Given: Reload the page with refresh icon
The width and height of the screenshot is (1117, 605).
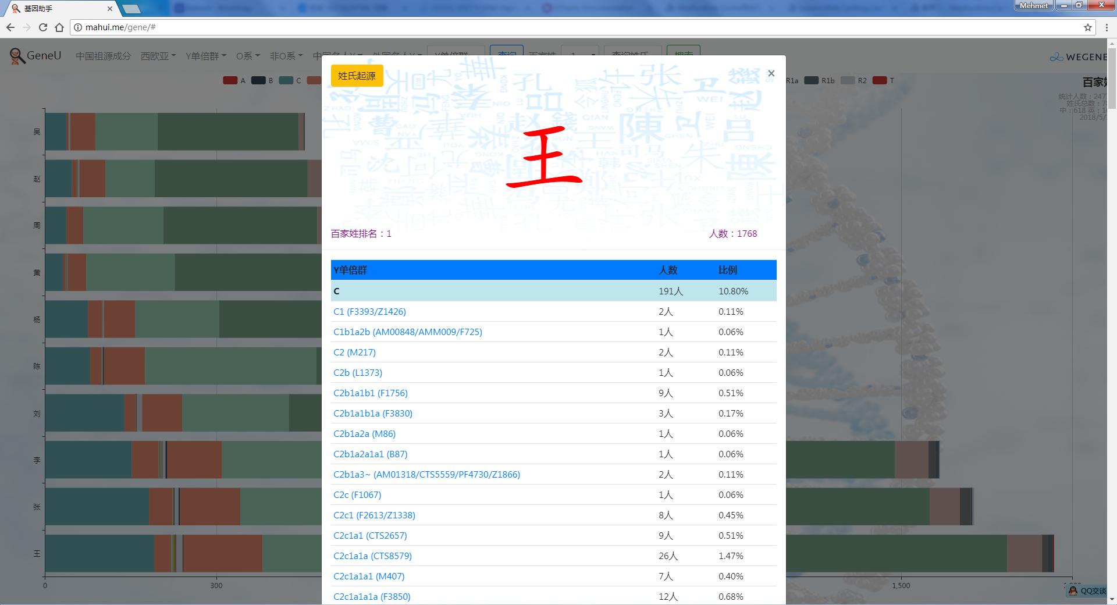Looking at the screenshot, I should click(42, 27).
